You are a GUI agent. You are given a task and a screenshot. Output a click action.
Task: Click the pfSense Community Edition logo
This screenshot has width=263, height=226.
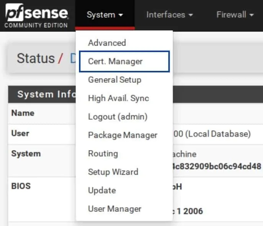click(37, 16)
